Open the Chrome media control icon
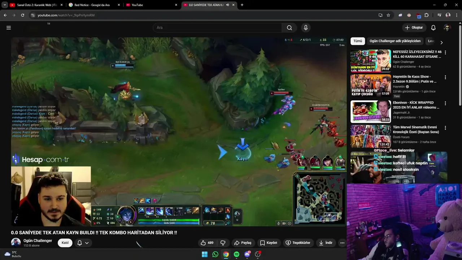Image resolution: width=462 pixels, height=260 pixels. click(439, 15)
